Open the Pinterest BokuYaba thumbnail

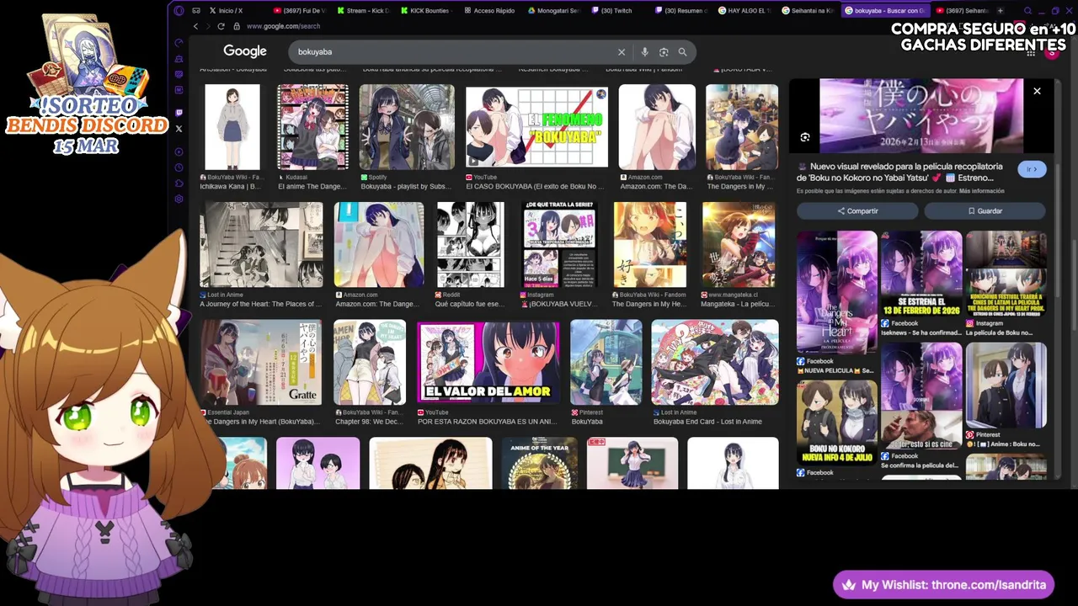[606, 362]
